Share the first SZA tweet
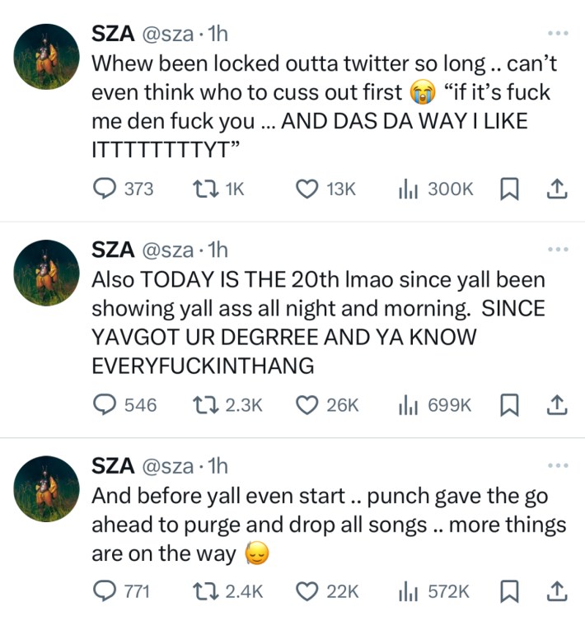 click(x=557, y=189)
